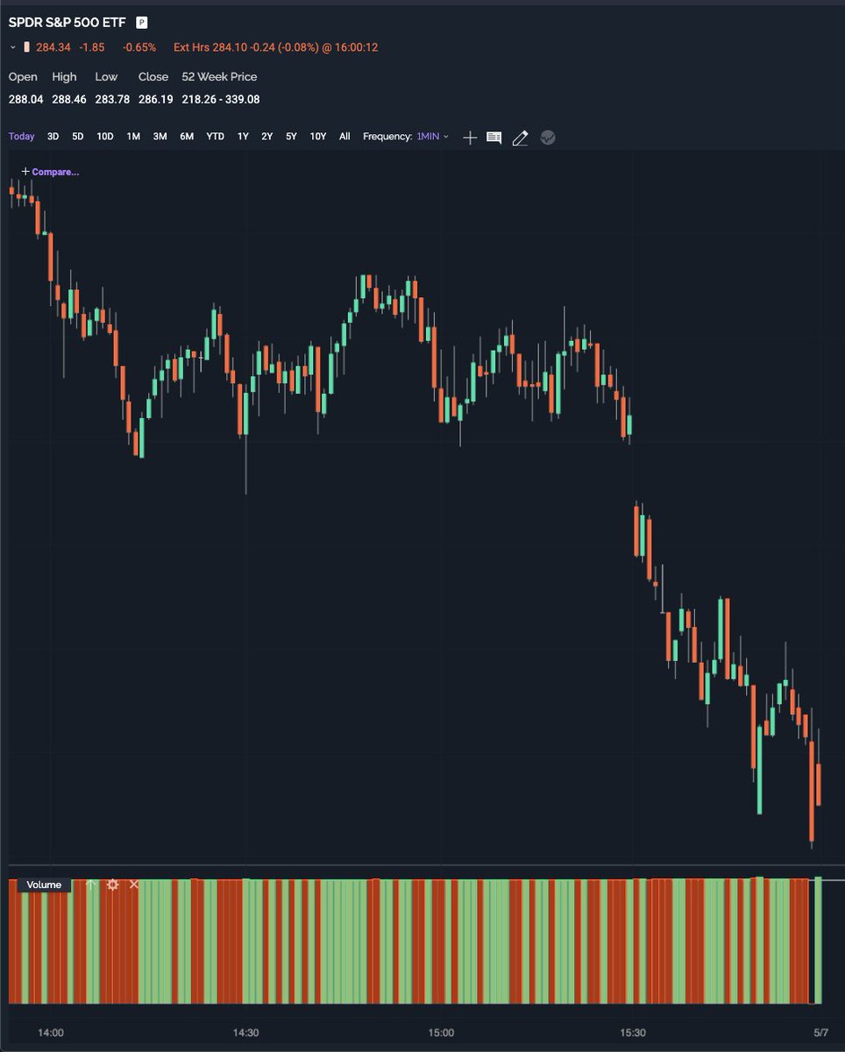Open the Volume indicator settings gear

coord(112,885)
